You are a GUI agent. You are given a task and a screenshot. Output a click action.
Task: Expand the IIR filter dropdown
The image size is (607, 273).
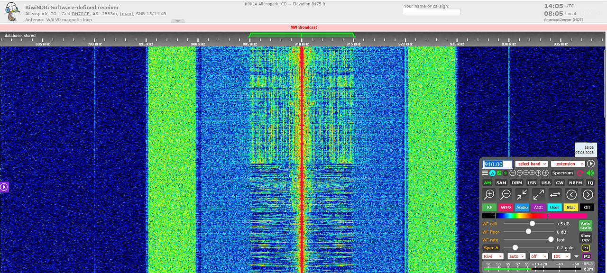pyautogui.click(x=561, y=256)
